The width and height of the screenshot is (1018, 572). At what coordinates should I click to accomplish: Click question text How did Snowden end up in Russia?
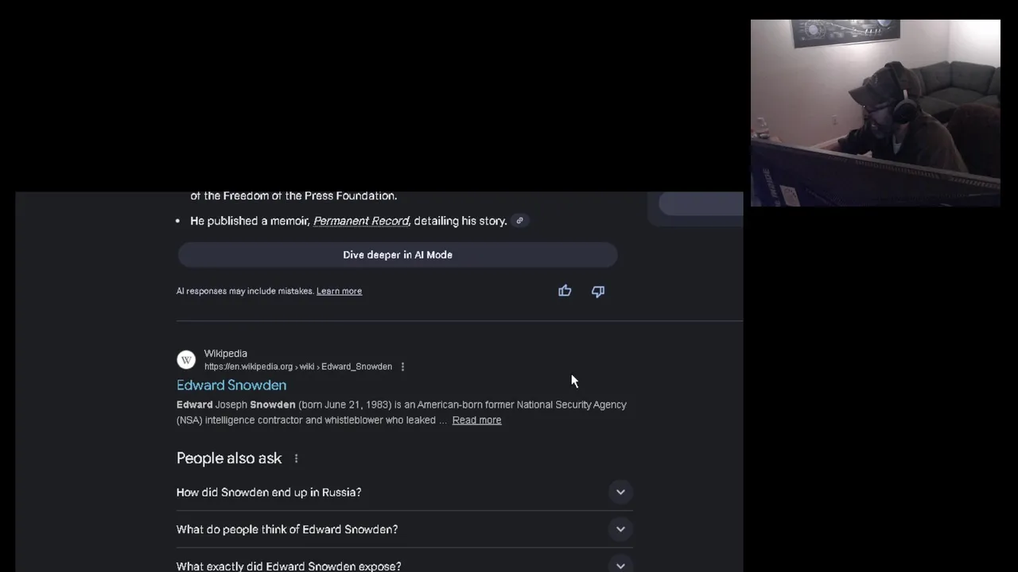point(269,493)
